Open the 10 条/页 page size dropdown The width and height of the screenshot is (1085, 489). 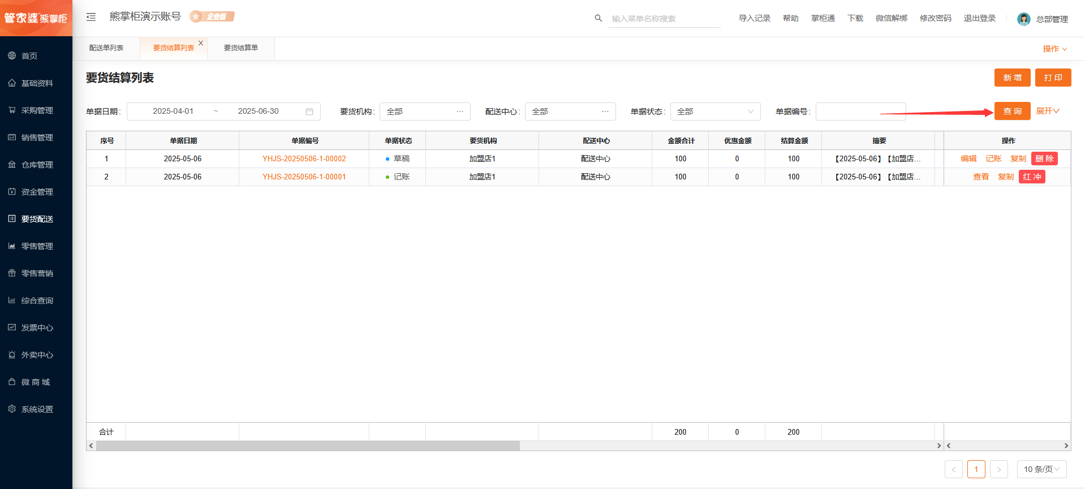pyautogui.click(x=1042, y=469)
